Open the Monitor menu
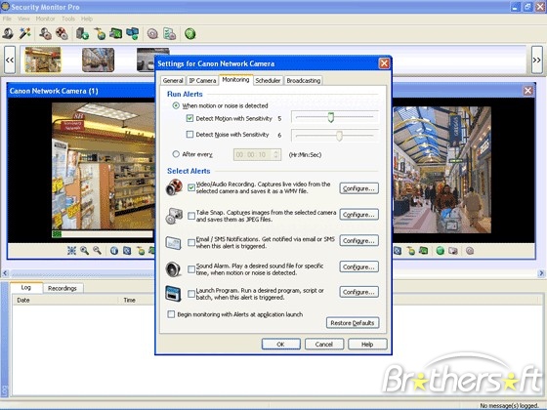The image size is (547, 410). tap(45, 19)
